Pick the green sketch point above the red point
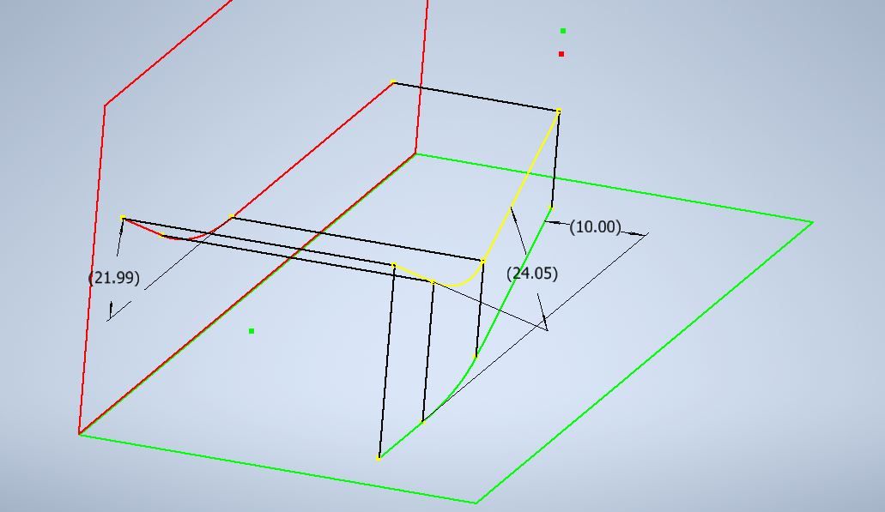Screen dimensions: 885x512 (563, 31)
